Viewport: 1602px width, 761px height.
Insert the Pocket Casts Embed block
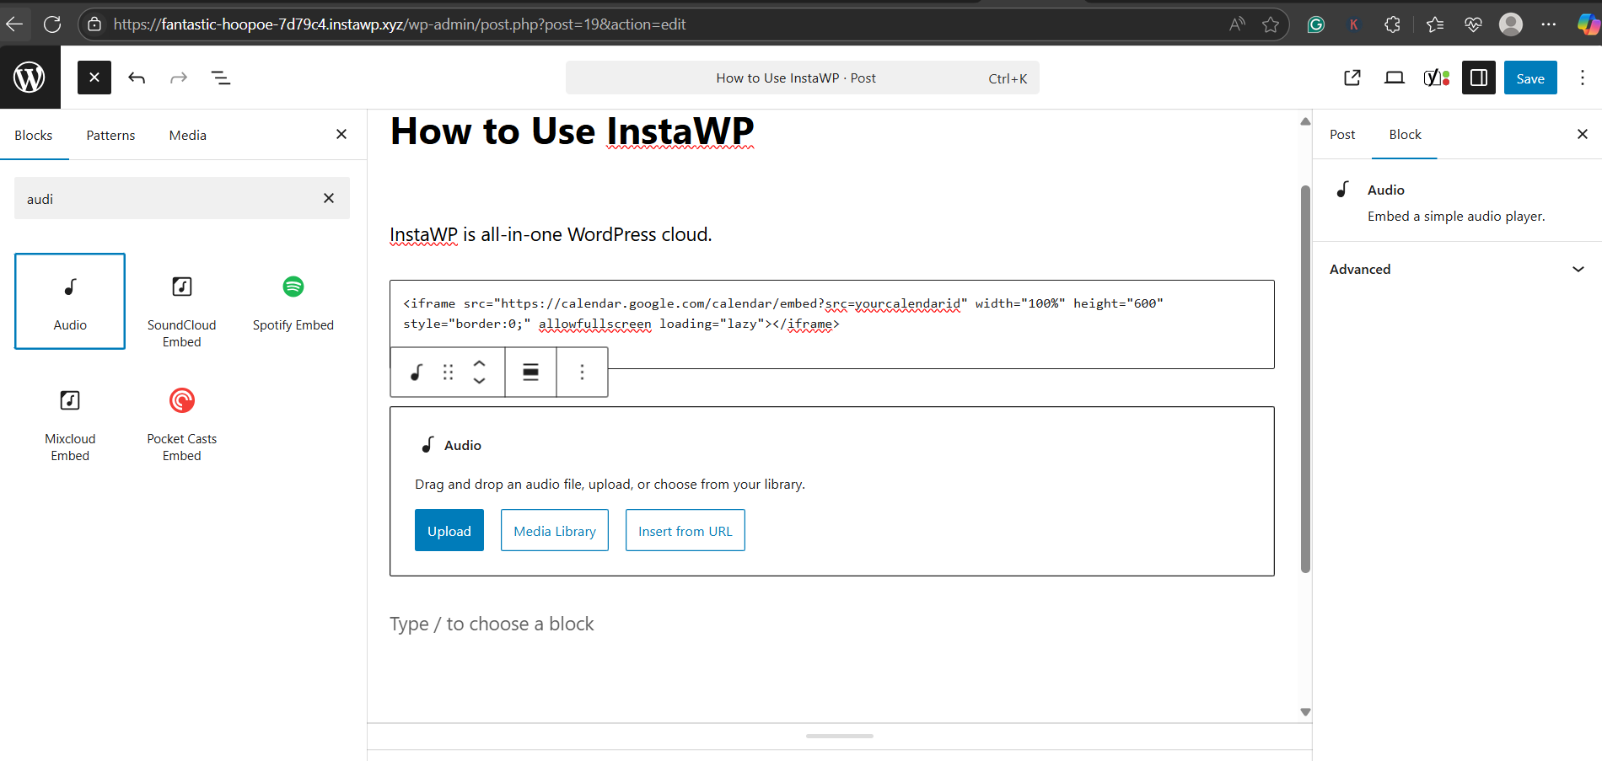[181, 423]
